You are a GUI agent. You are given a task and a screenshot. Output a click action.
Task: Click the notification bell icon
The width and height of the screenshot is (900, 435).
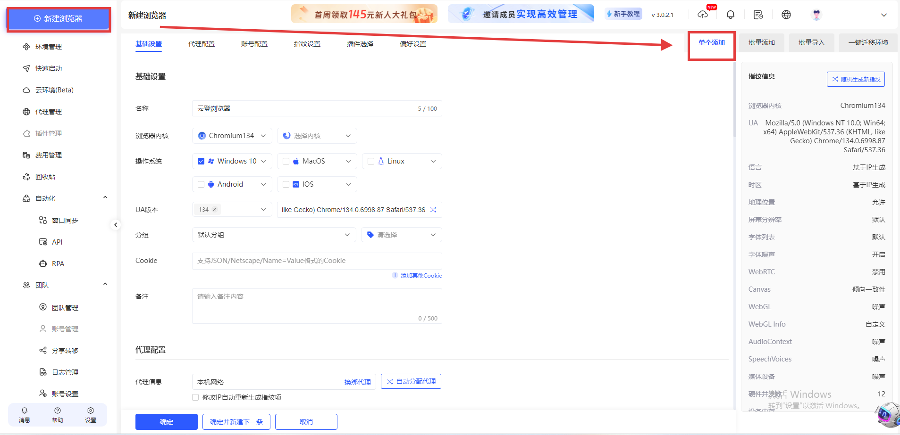click(730, 14)
